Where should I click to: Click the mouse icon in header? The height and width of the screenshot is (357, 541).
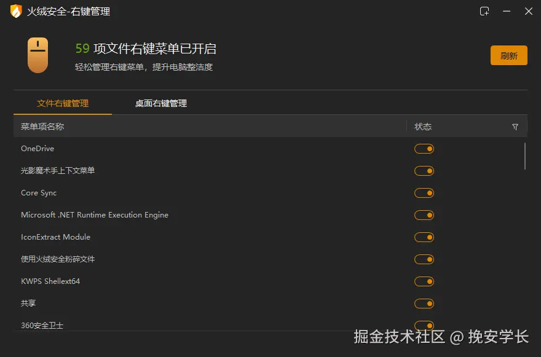(x=38, y=55)
